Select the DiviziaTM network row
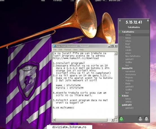The image size is (156, 129). (x=134, y=68)
